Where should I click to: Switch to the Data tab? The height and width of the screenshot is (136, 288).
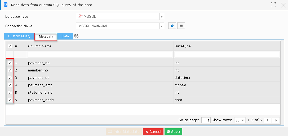pyautogui.click(x=65, y=36)
